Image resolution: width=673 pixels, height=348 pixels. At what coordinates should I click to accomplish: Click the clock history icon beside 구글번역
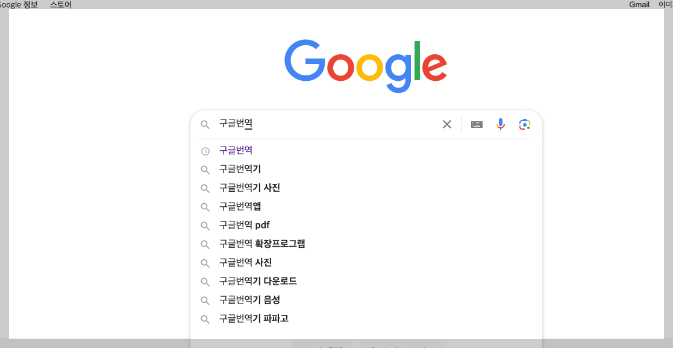click(x=205, y=150)
